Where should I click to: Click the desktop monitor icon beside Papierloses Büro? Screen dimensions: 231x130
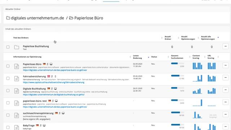[x=51, y=64]
